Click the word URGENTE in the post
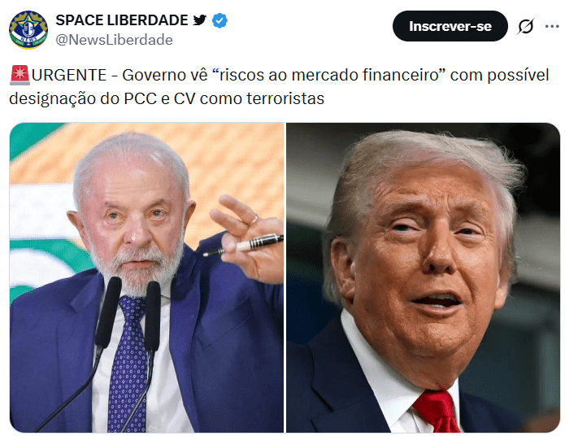The image size is (565, 440). coord(69,76)
